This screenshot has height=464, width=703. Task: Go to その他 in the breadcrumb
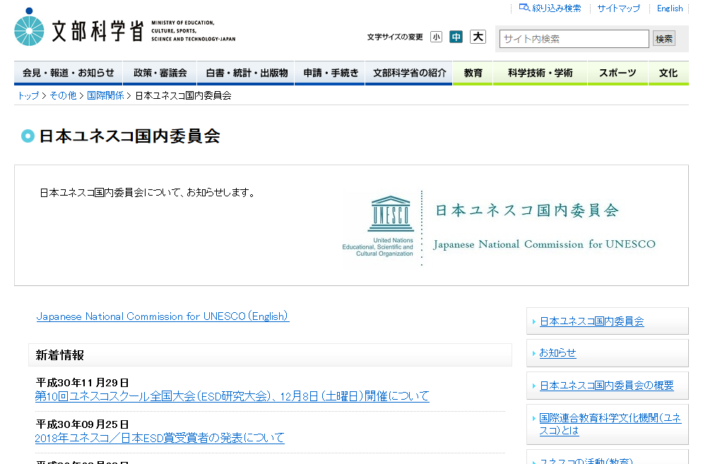63,95
